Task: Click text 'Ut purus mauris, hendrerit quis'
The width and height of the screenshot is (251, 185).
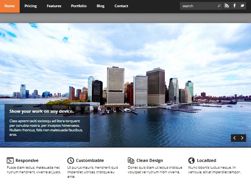Action: (x=93, y=168)
